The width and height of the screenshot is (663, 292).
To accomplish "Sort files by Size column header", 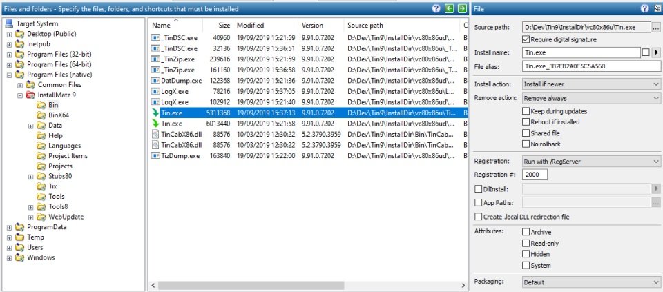I will click(x=218, y=26).
